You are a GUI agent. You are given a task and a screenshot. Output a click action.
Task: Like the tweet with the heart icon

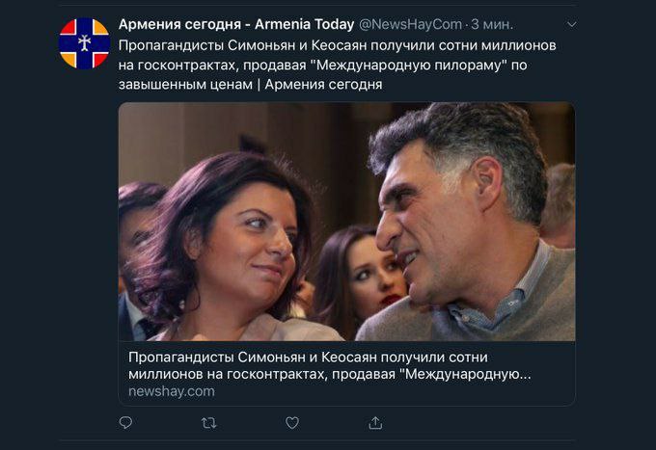pyautogui.click(x=292, y=423)
